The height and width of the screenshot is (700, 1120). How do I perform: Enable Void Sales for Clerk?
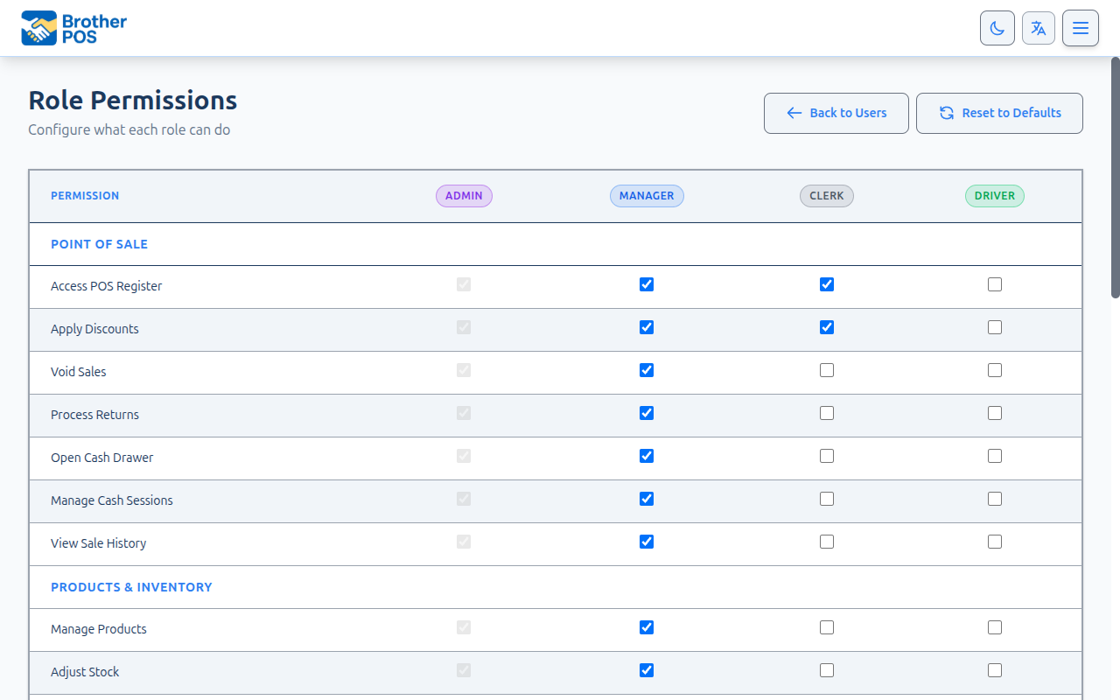click(827, 370)
